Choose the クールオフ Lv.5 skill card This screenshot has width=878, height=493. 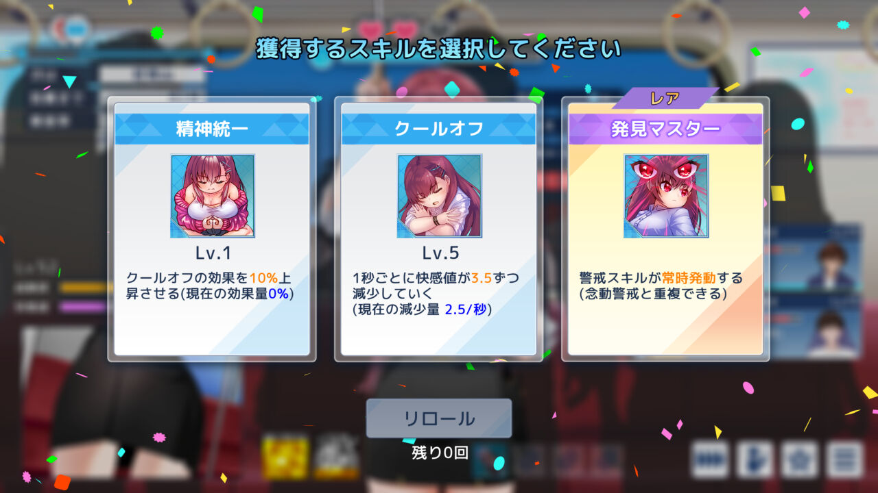click(x=439, y=229)
